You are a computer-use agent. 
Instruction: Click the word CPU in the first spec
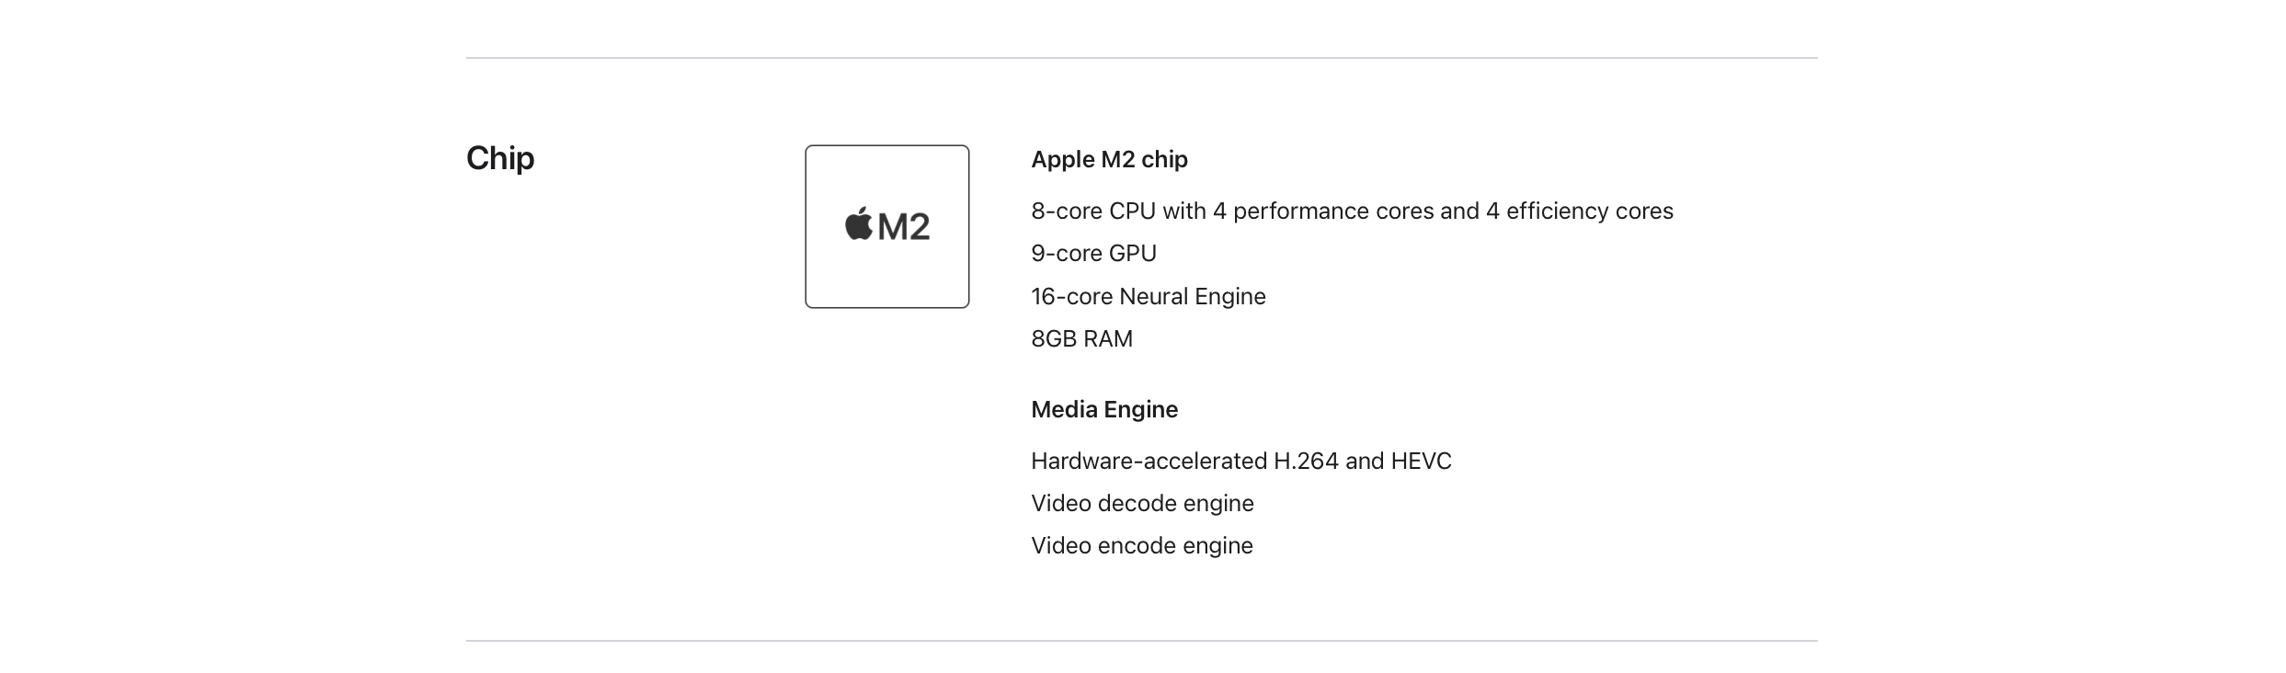tap(1132, 211)
